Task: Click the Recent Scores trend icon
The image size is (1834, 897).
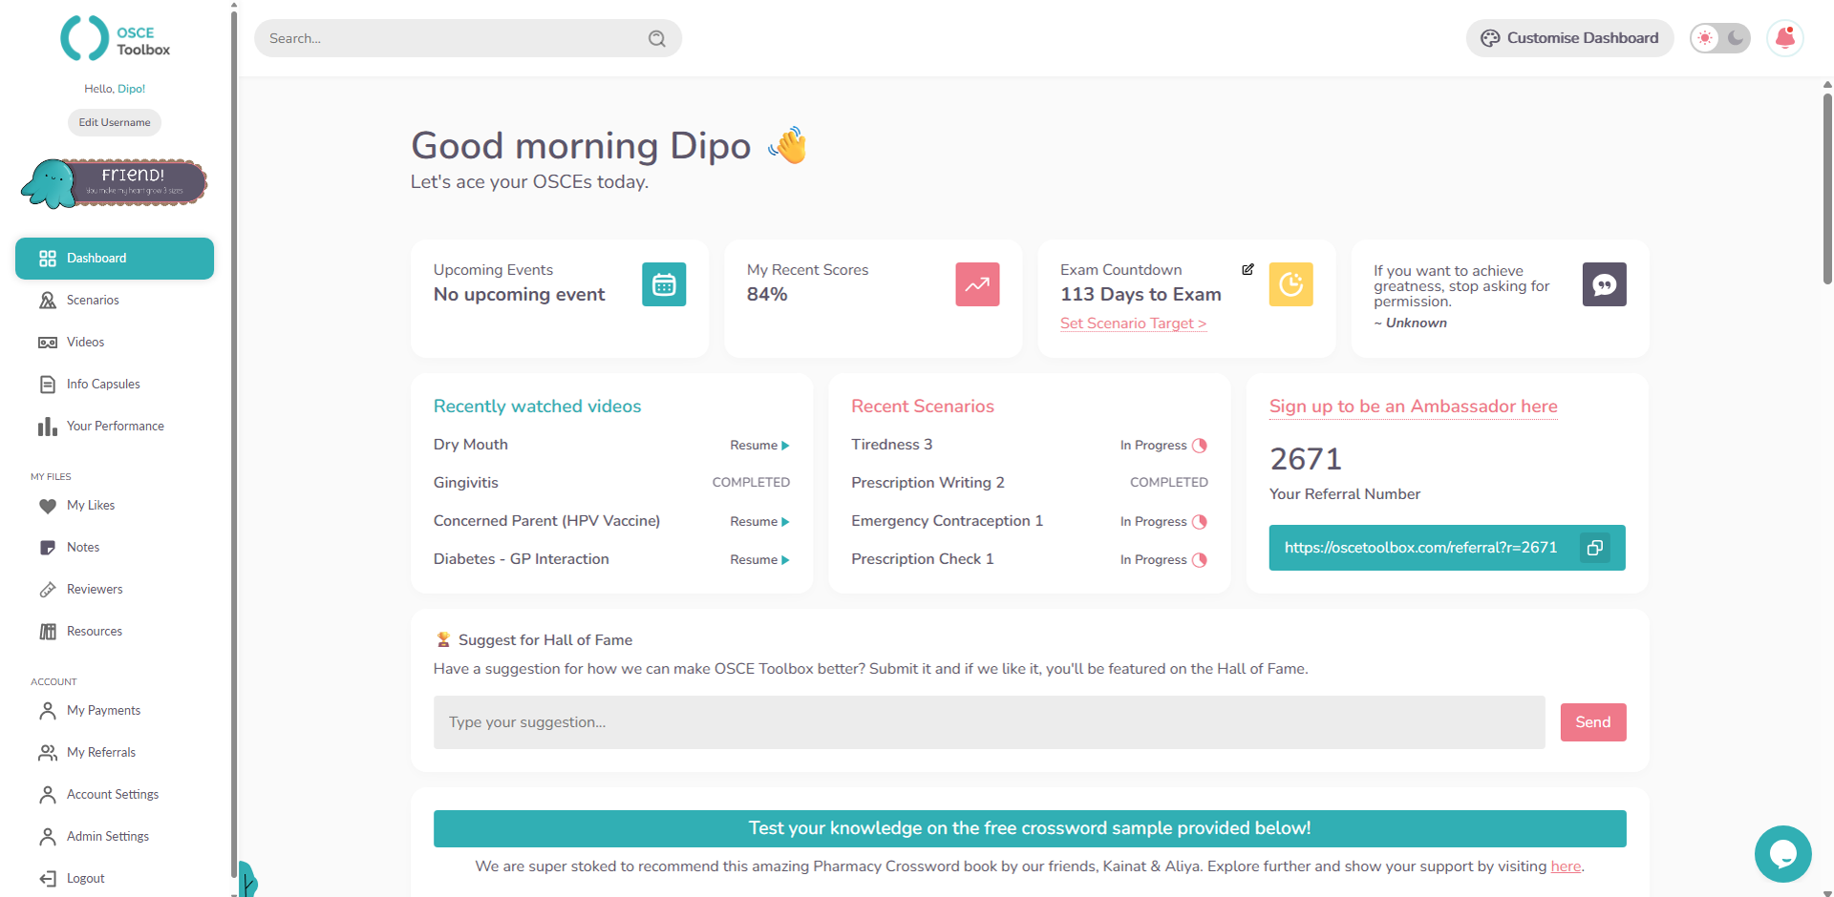Action: (977, 284)
